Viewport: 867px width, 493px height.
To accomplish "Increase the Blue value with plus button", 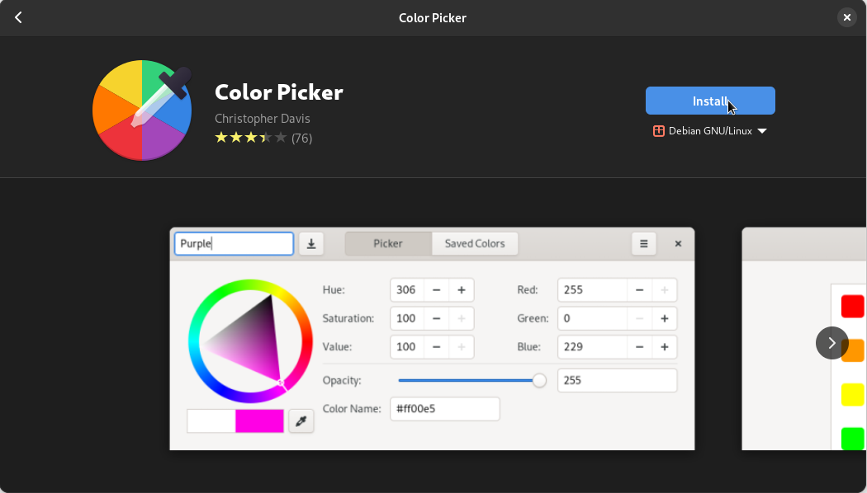I will click(665, 347).
